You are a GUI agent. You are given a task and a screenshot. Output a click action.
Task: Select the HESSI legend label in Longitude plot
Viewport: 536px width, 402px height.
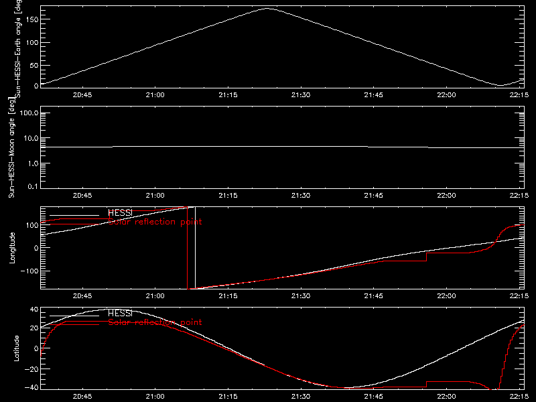click(x=120, y=212)
